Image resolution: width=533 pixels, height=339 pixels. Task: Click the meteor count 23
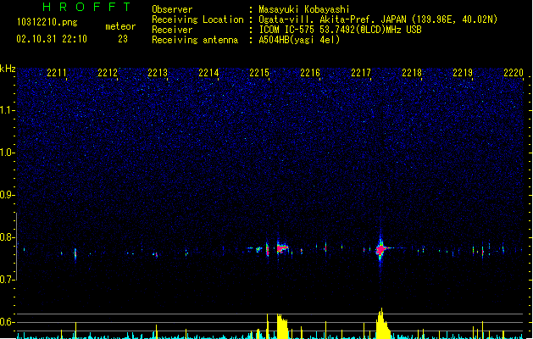(123, 39)
